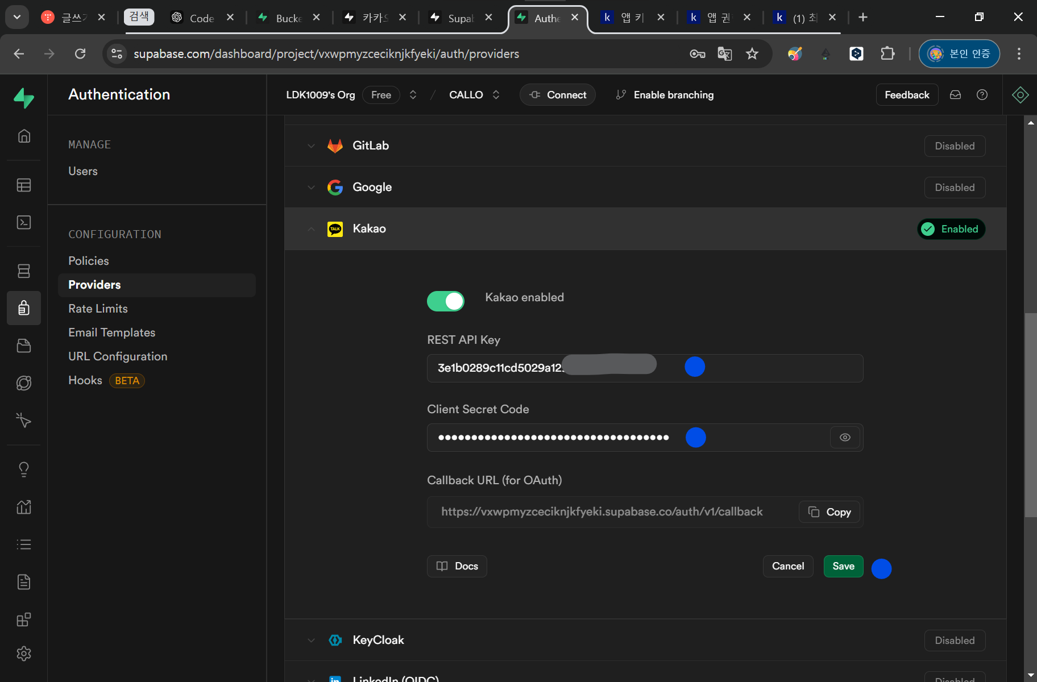Open the Reports chart icon

(24, 507)
